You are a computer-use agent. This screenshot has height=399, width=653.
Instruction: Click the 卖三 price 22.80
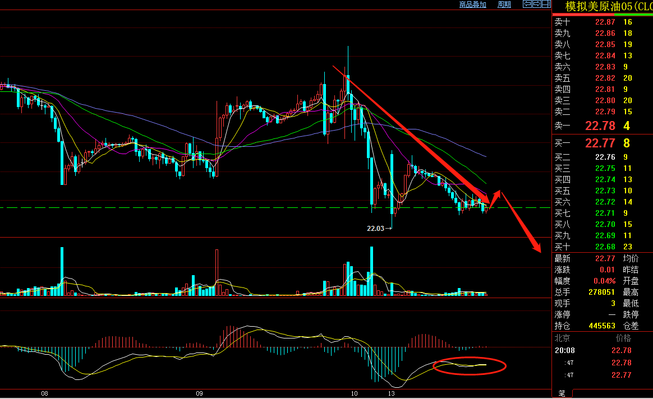605,101
